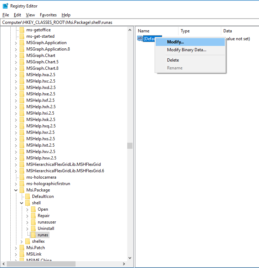Click the tree pane vertical scrollbar thumb
259x268 pixels.
[130, 146]
